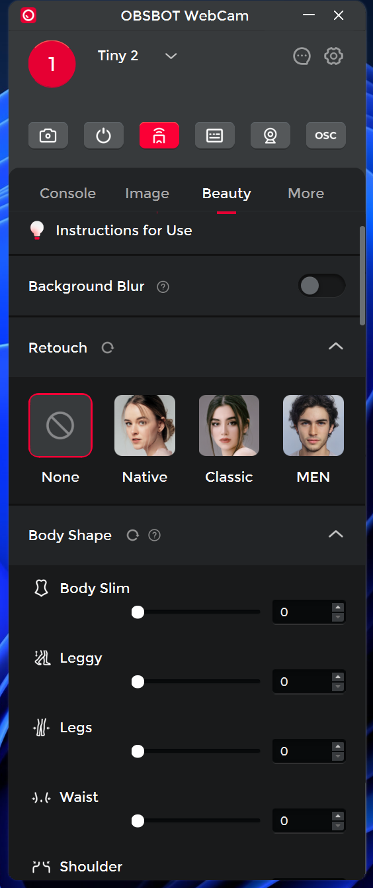Toggle the Background Blur switch
Viewport: 373px width, 888px height.
(321, 286)
